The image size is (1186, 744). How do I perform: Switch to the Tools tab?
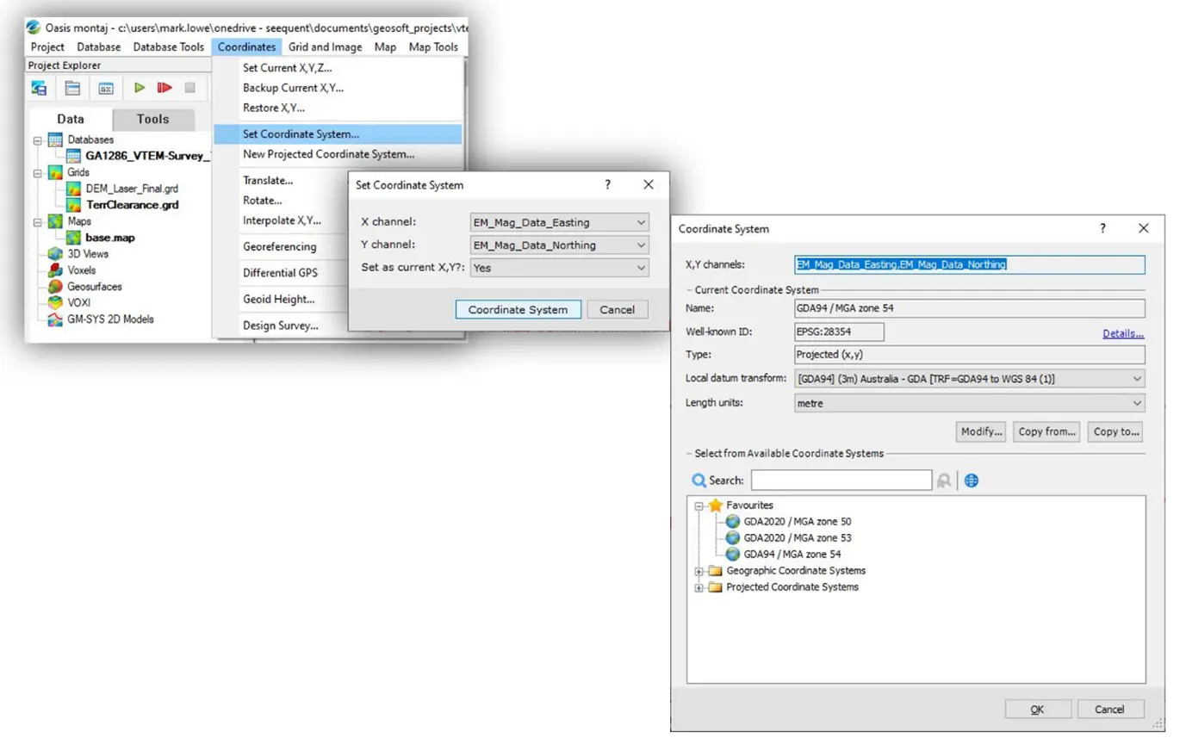(x=153, y=120)
